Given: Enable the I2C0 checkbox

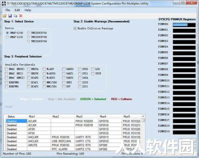Looking at the screenshot, I should (x=80, y=82).
